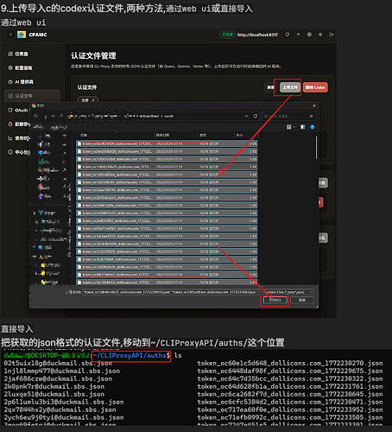Click 02t5uix18g@duckmail.sbs.json in terminal
The height and width of the screenshot is (432, 392).
(58, 364)
